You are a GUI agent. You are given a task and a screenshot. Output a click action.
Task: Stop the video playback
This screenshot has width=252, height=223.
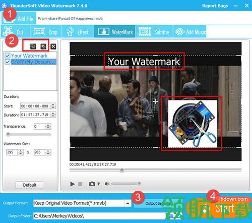pyautogui.click(x=80, y=184)
